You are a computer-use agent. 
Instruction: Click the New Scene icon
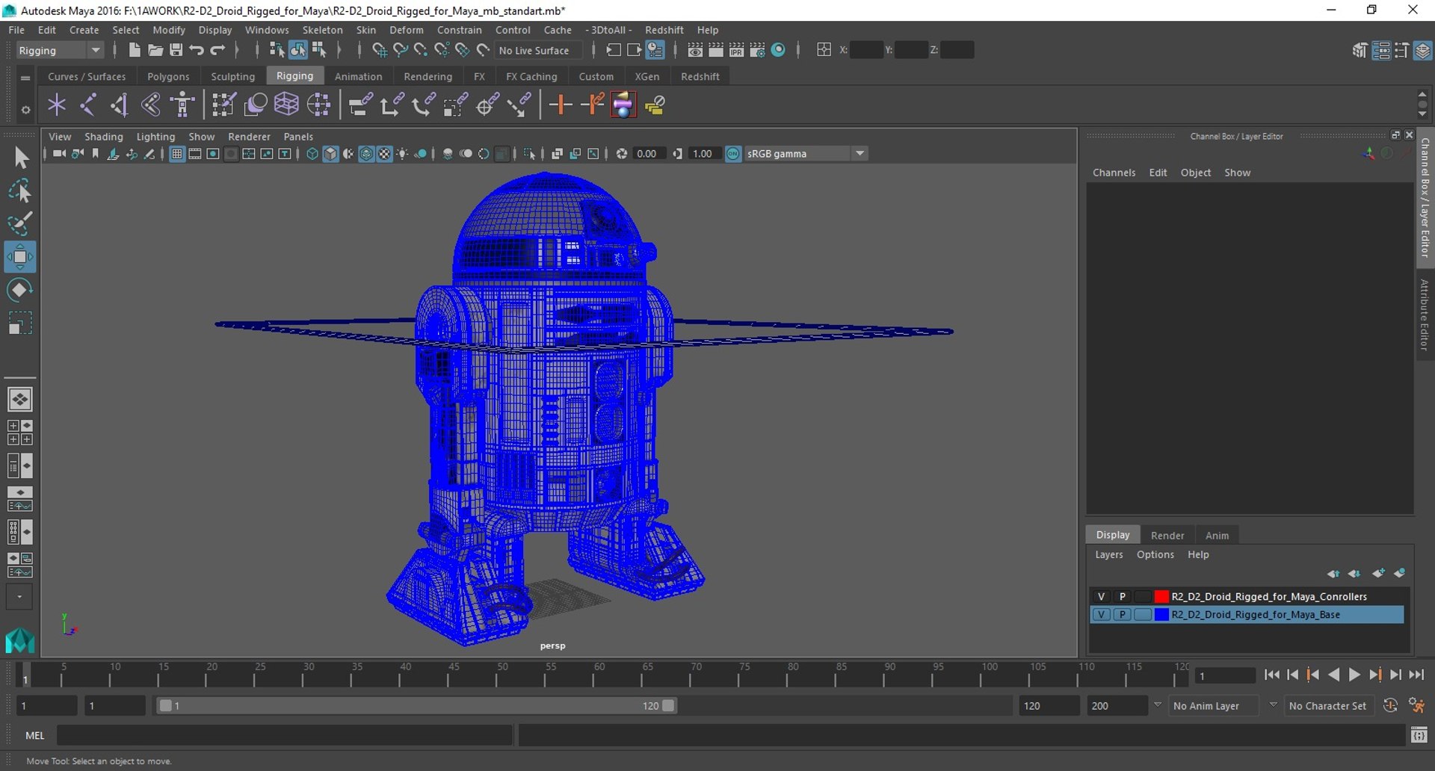click(134, 50)
